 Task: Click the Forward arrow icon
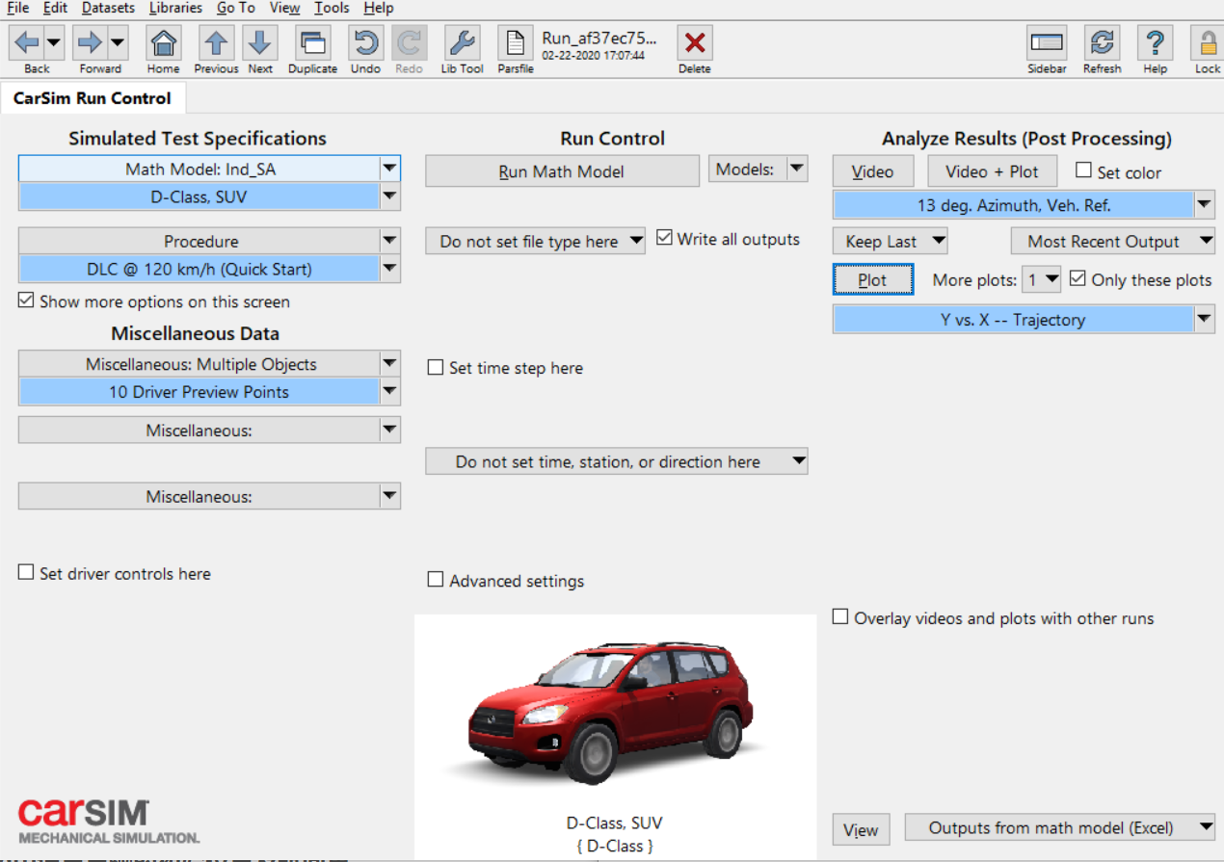(90, 42)
